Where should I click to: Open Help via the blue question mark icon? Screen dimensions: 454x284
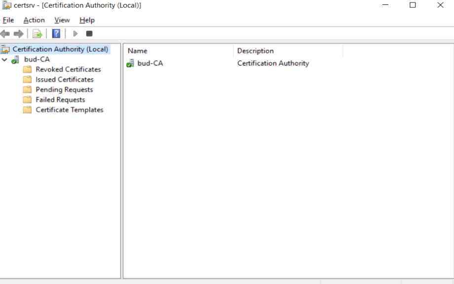click(x=56, y=34)
